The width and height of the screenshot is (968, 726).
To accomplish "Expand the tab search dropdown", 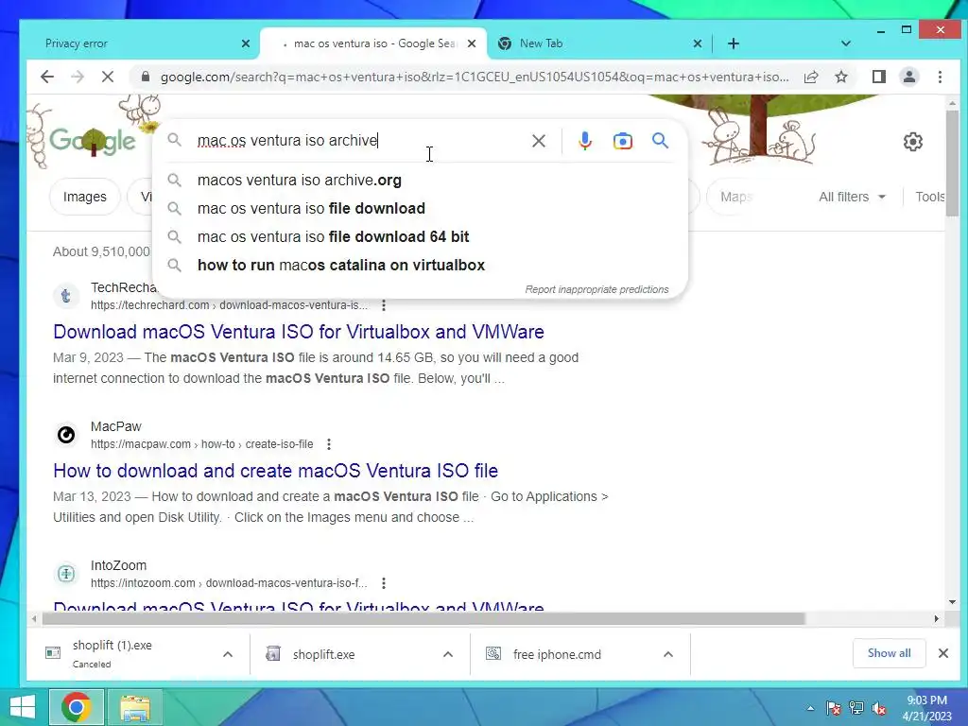I will [x=846, y=43].
